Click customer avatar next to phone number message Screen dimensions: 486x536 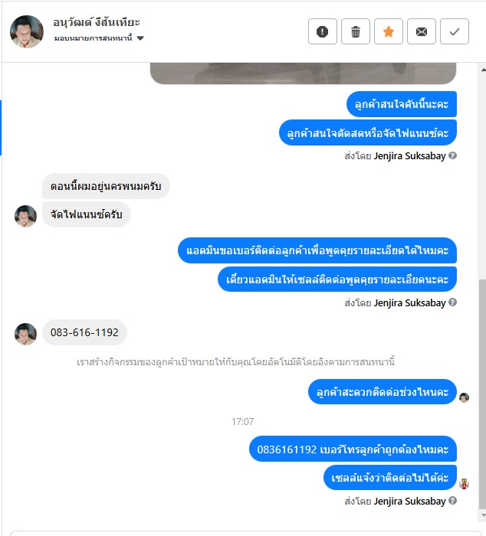click(25, 334)
